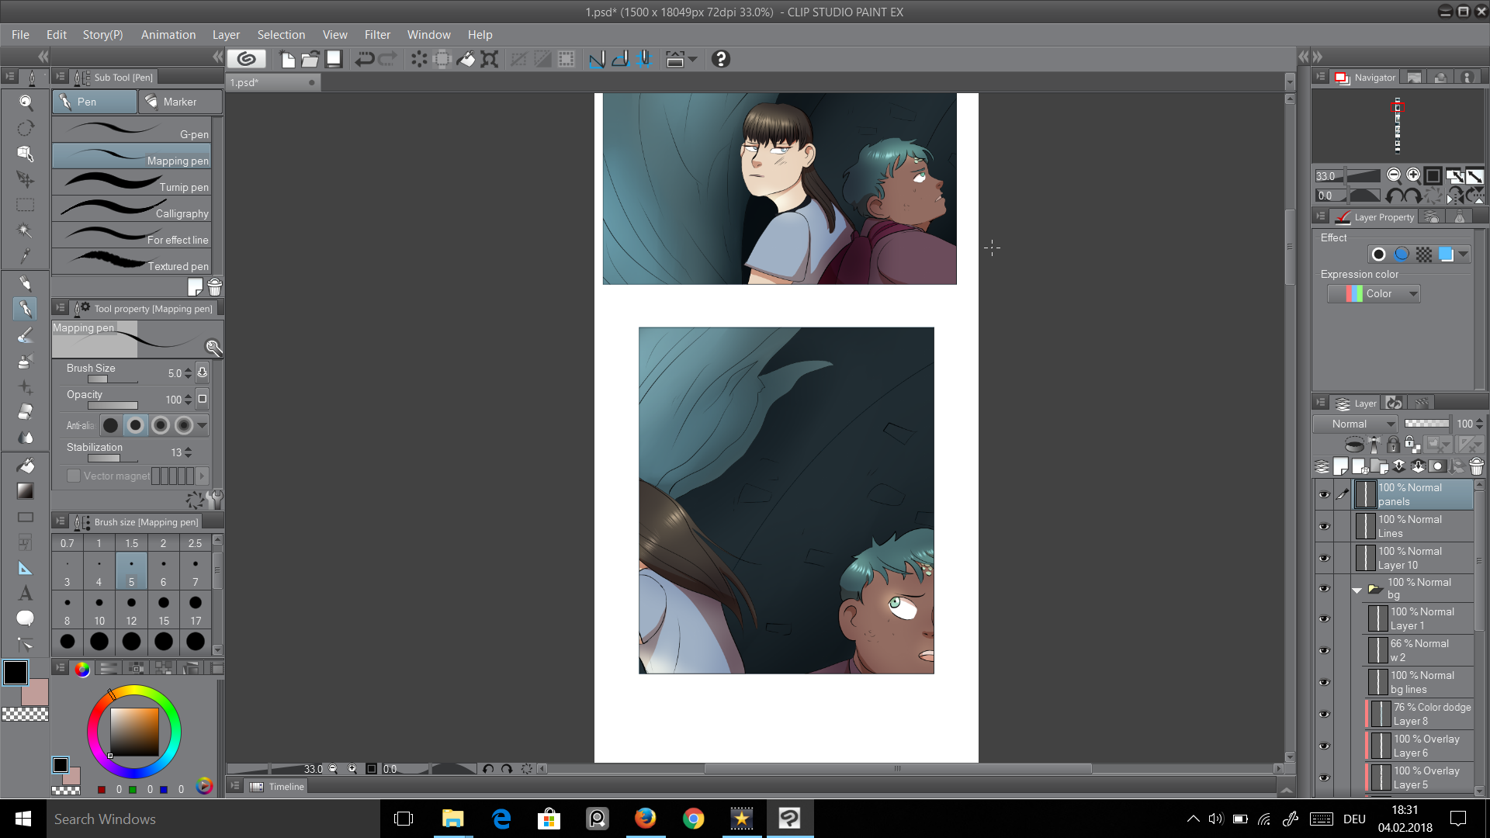Hide the Lines layer

pyautogui.click(x=1324, y=526)
